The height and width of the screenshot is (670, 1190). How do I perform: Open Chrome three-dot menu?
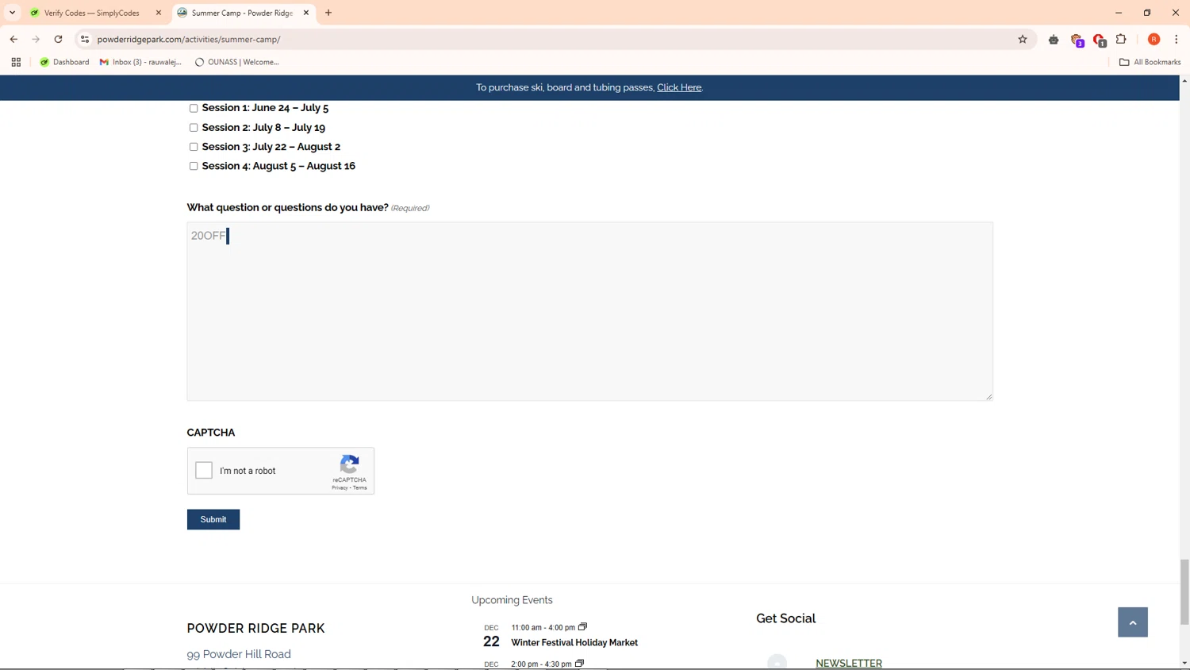pos(1177,39)
